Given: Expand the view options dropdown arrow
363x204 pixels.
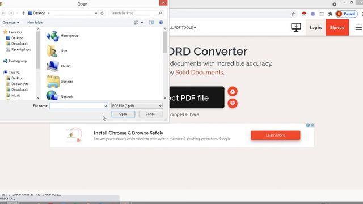Looking at the screenshot, I should pos(142,23).
